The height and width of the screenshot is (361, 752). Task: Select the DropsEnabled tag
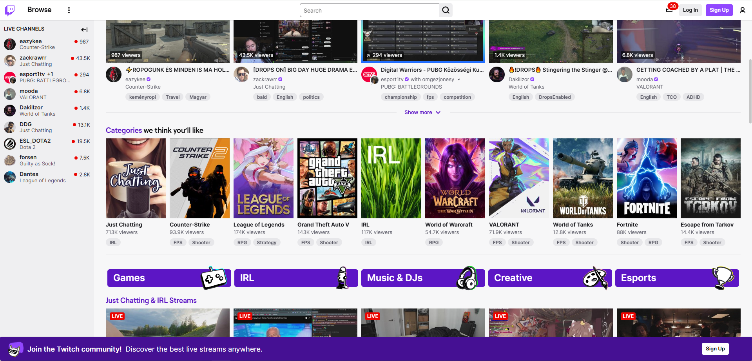pos(554,97)
